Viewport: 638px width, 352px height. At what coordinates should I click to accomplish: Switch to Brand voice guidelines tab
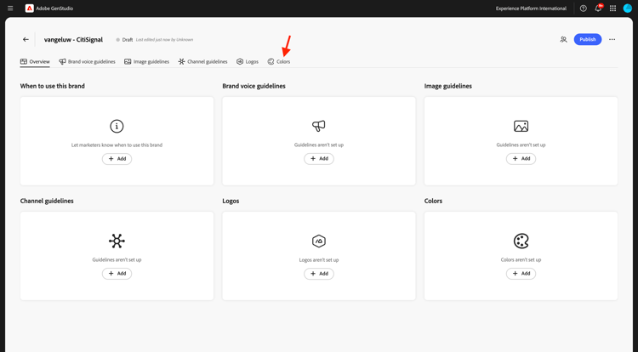pos(87,61)
